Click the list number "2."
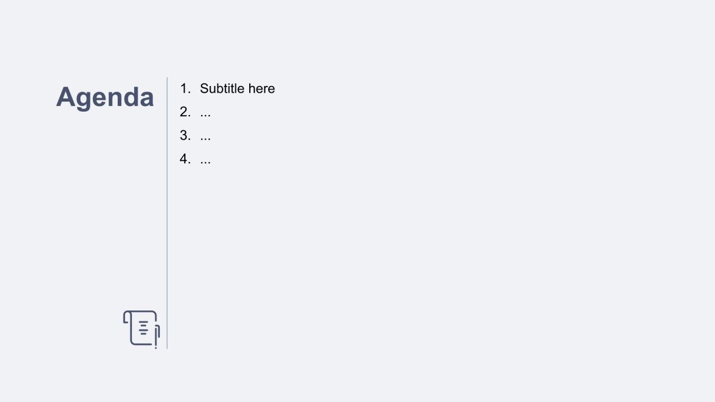 coord(185,112)
